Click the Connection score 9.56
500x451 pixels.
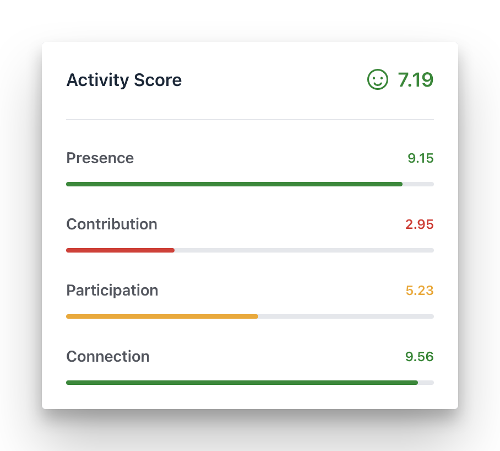click(x=419, y=356)
